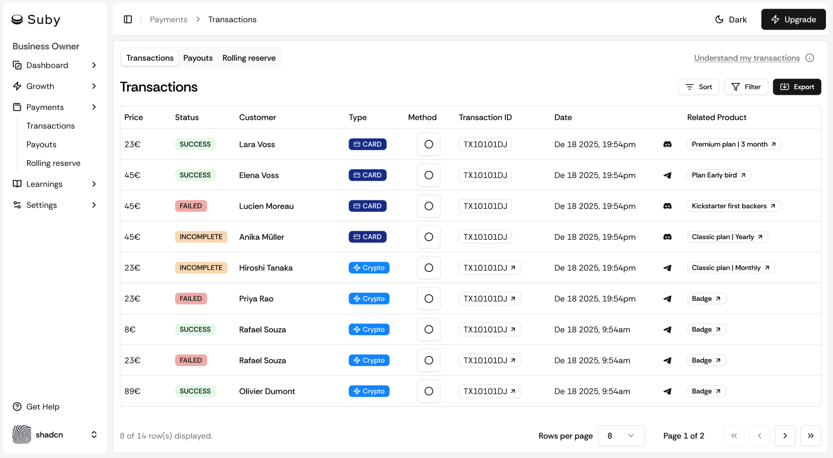Go to next page arrow
833x458 pixels.
click(x=785, y=436)
